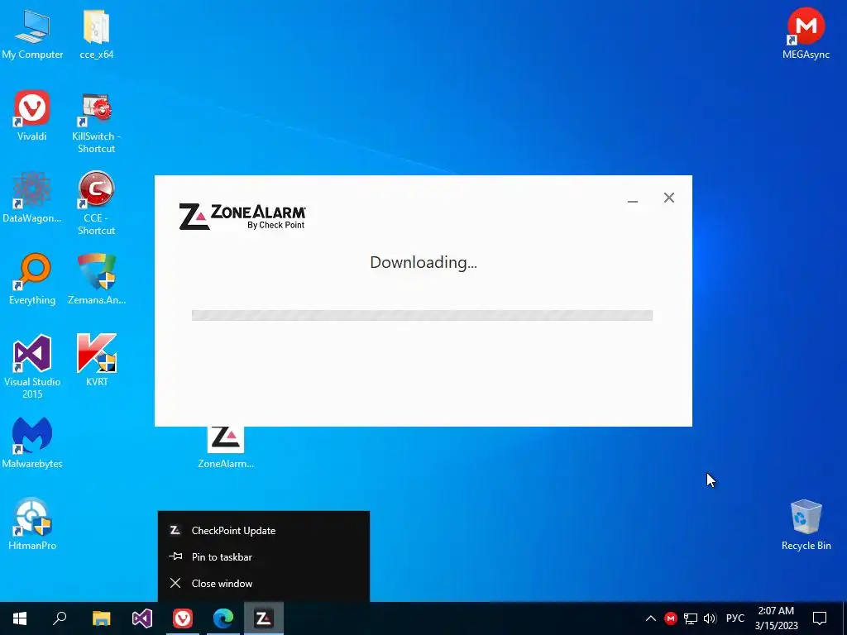Select the DataWagon desktop shortcut

pyautogui.click(x=32, y=198)
